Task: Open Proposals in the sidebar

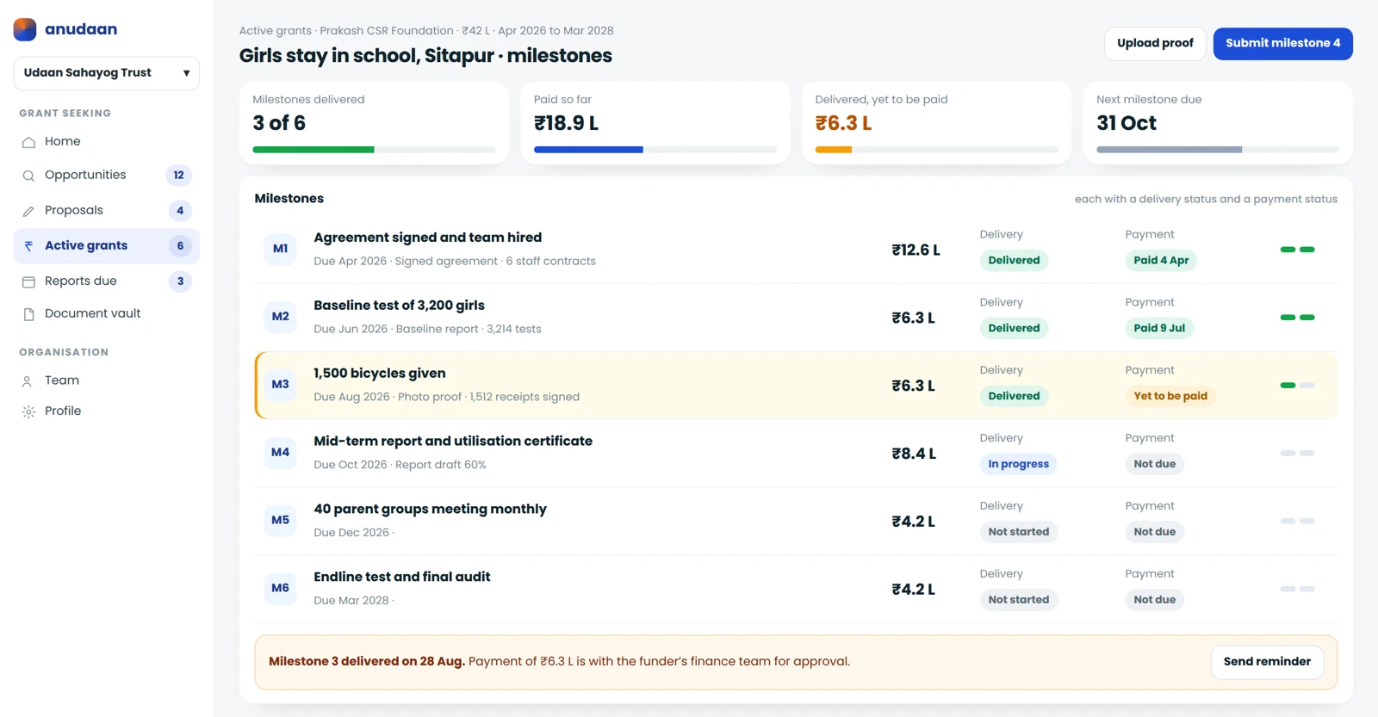Action: tap(107, 211)
